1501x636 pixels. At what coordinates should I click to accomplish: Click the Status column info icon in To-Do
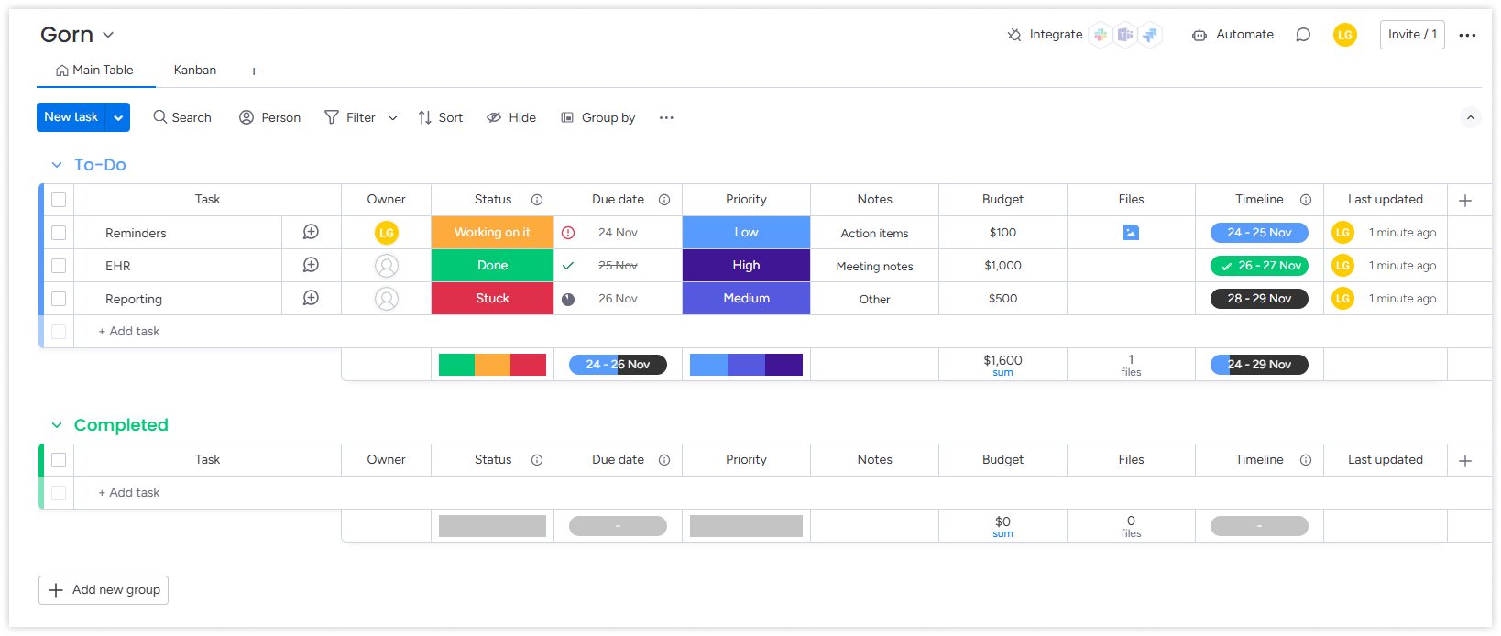click(x=537, y=200)
